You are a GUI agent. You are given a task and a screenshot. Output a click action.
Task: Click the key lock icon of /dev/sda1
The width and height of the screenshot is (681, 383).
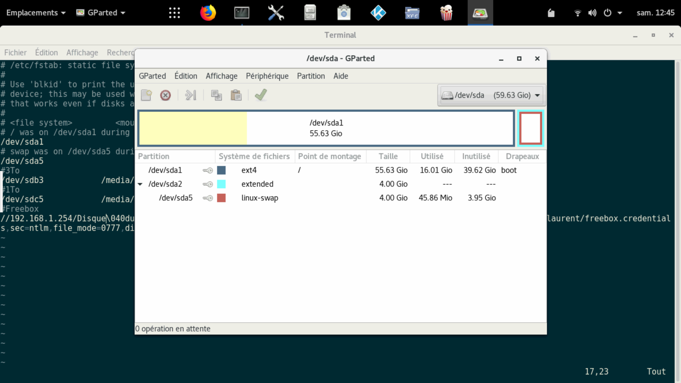point(207,171)
